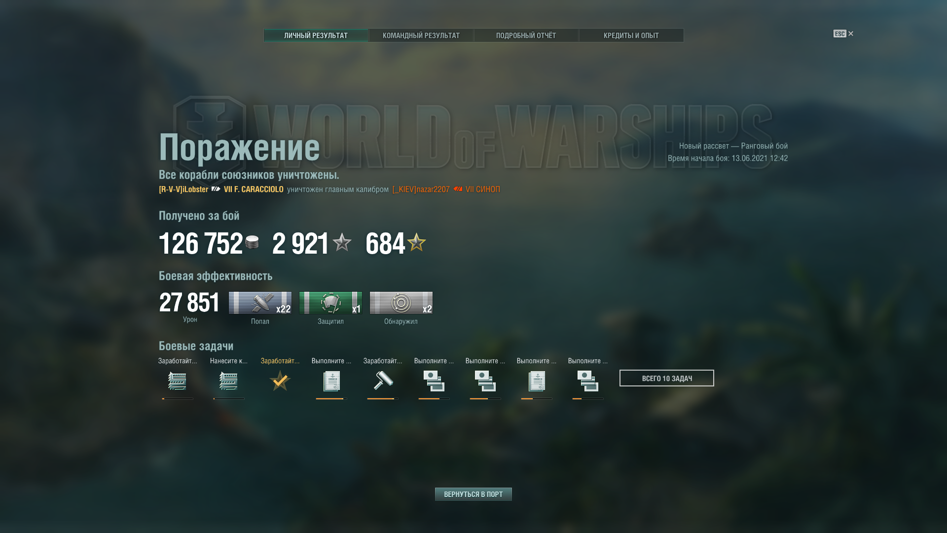947x533 pixels.
Task: Select the completed gold star mission icon
Action: click(x=280, y=381)
